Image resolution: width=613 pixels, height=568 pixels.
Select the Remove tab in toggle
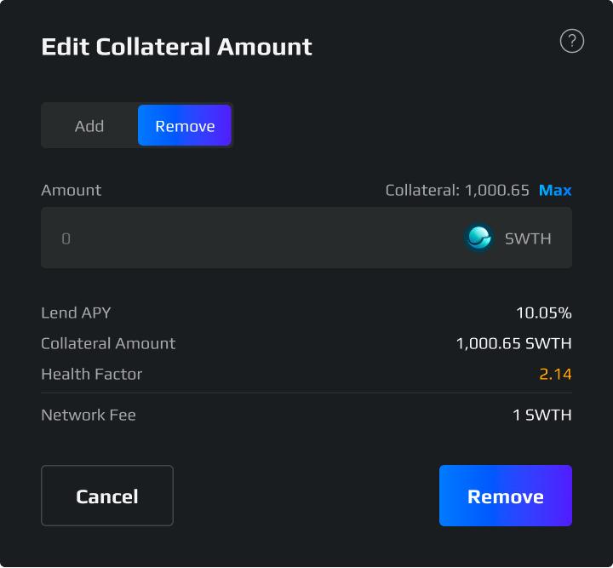click(x=185, y=126)
